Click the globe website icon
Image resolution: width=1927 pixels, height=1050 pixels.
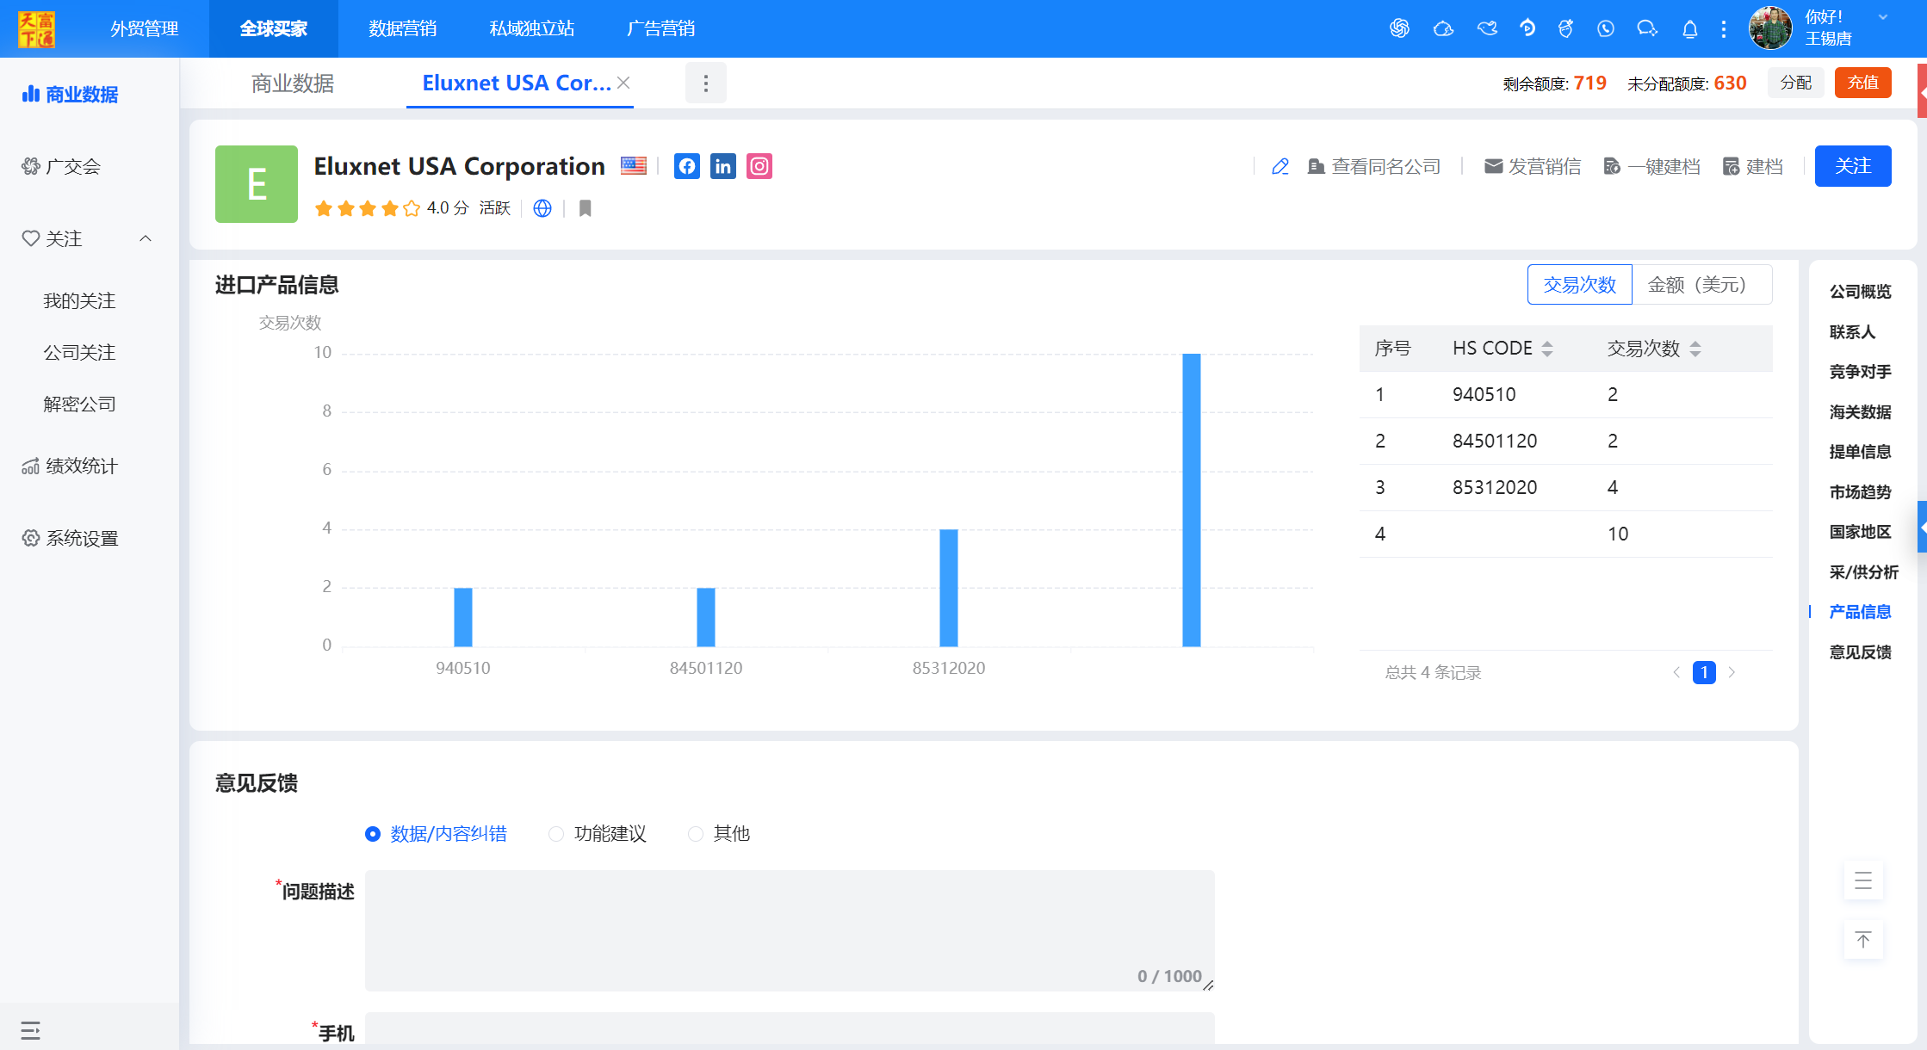pos(542,208)
